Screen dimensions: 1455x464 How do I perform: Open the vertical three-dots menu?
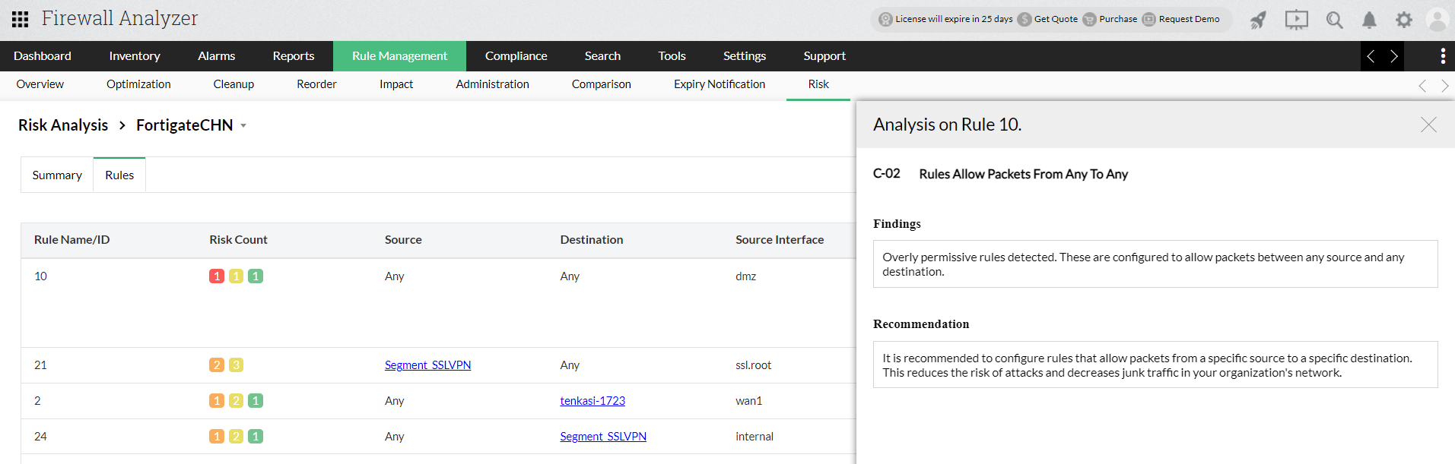point(1442,56)
